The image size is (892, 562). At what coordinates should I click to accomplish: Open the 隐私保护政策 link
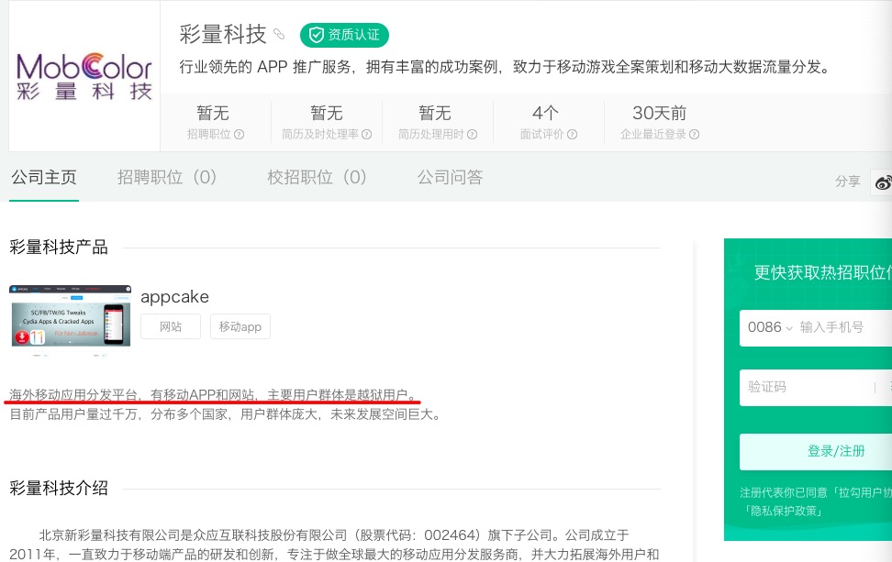783,511
